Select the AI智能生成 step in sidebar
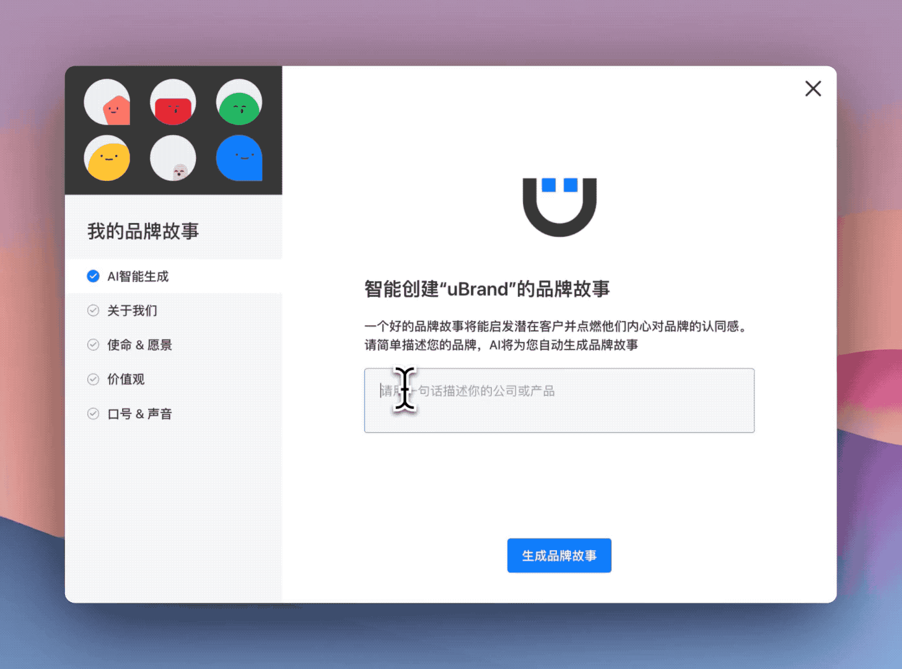 (139, 276)
